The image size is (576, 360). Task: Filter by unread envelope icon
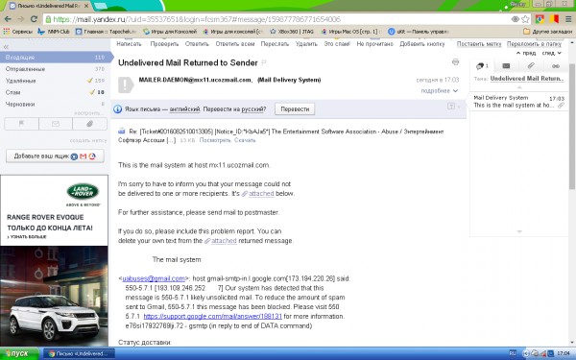56,124
